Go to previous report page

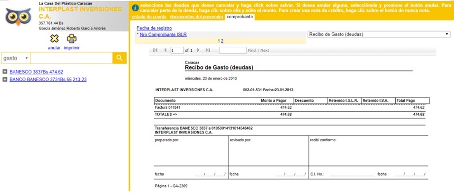[165, 50]
